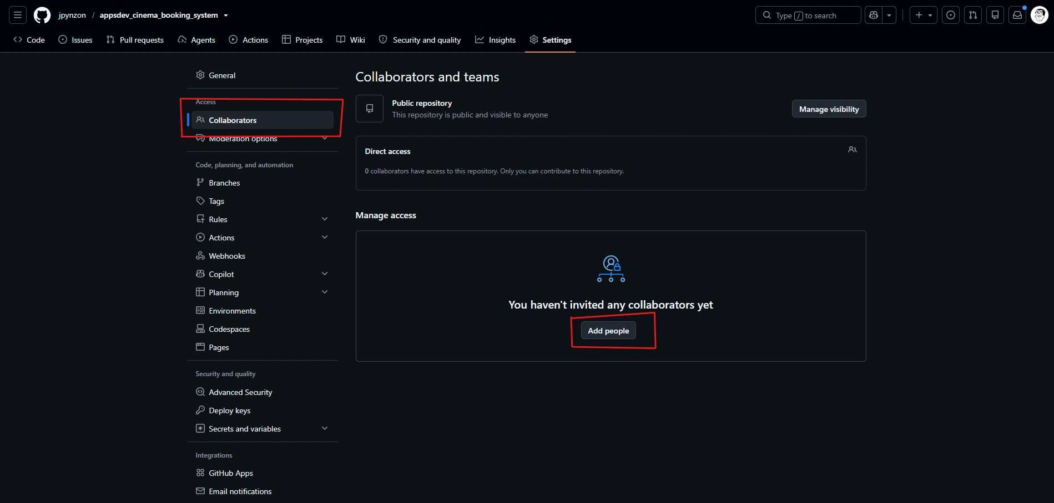1054x503 pixels.
Task: Click the Email notifications envelope icon
Action: tap(200, 491)
